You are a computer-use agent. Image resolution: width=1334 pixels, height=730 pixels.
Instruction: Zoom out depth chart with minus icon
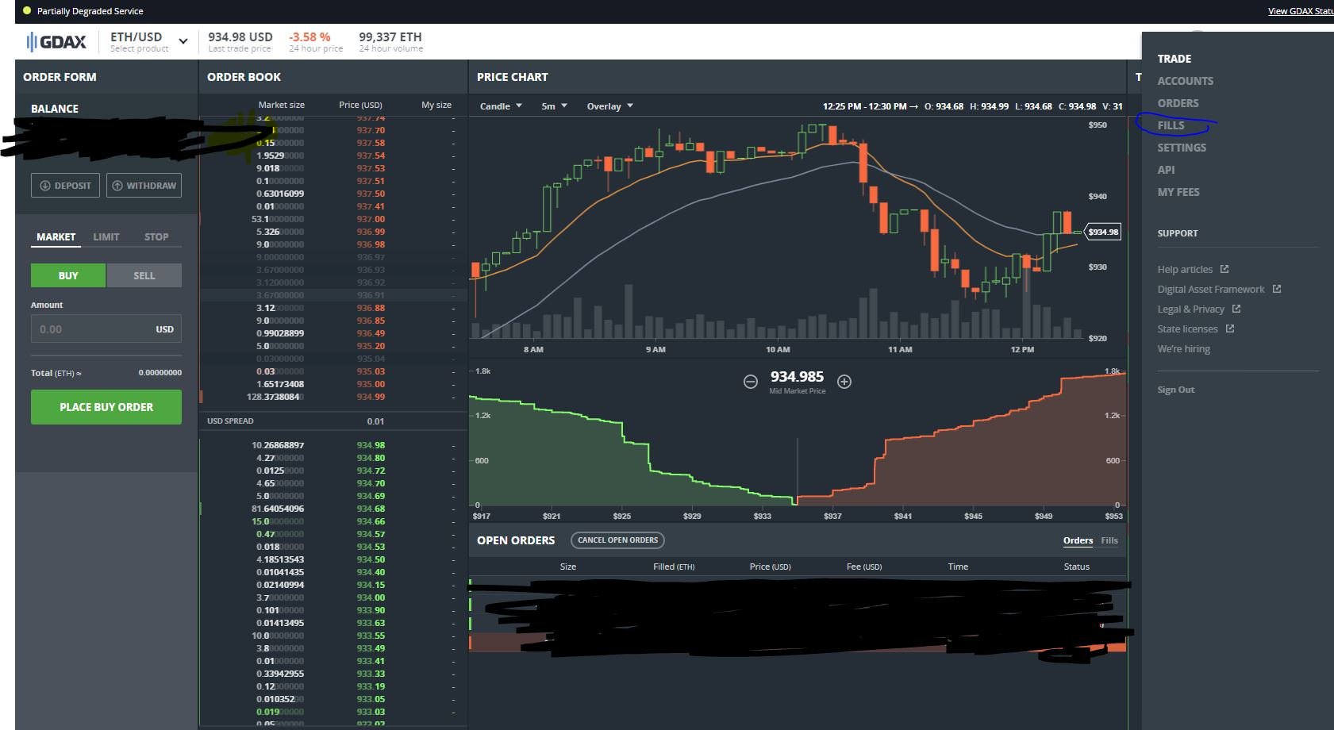point(750,382)
